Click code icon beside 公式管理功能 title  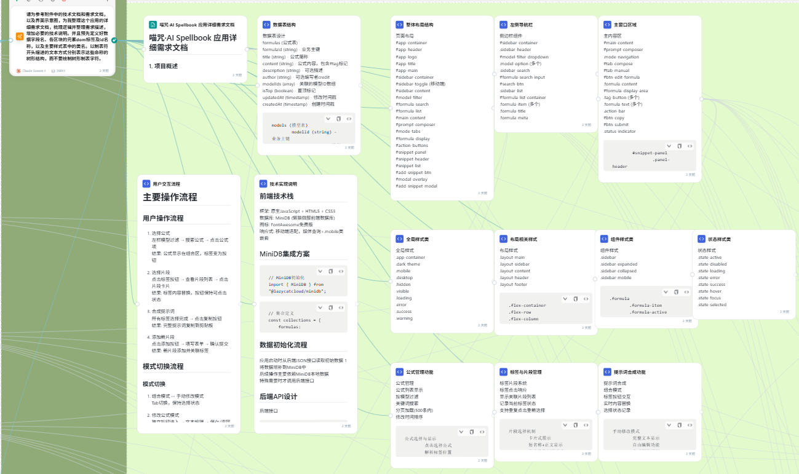tap(400, 372)
